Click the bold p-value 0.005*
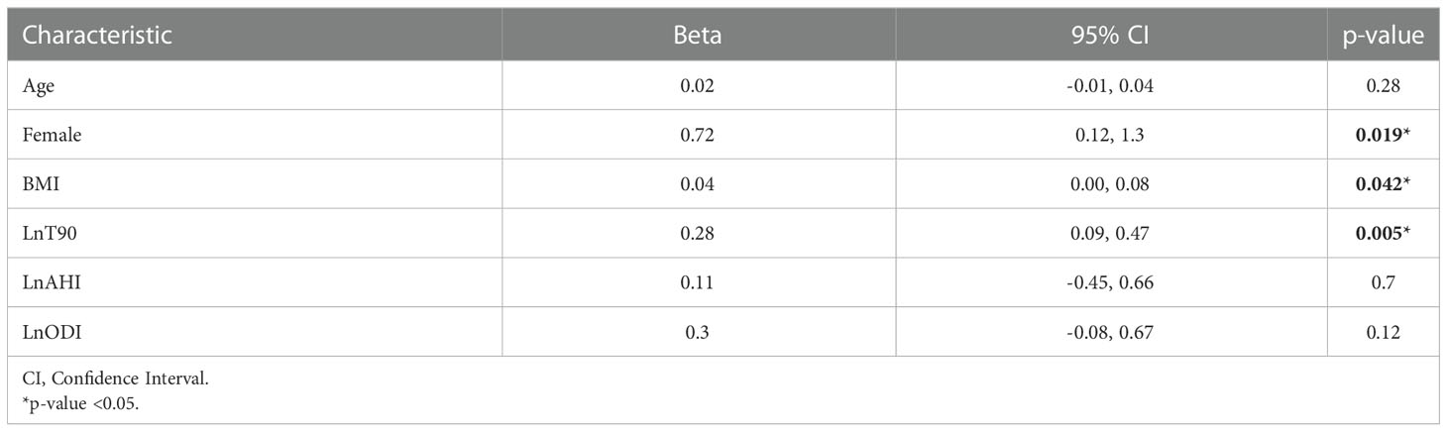 [x=1385, y=234]
